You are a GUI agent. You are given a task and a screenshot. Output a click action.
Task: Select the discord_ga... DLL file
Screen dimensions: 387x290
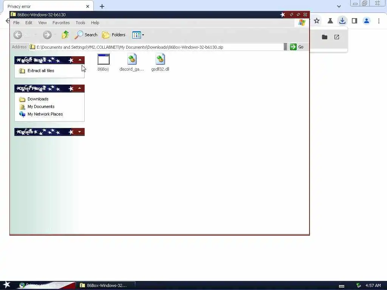[132, 63]
